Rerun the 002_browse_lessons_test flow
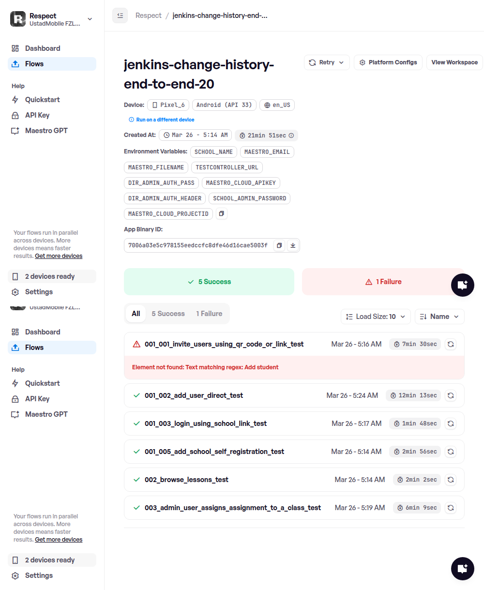Screen dimensions: 484x590 [450, 480]
